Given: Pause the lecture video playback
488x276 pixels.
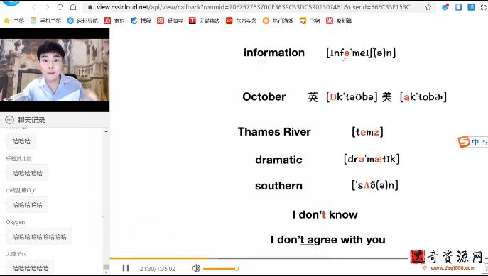Looking at the screenshot, I should click(x=126, y=268).
